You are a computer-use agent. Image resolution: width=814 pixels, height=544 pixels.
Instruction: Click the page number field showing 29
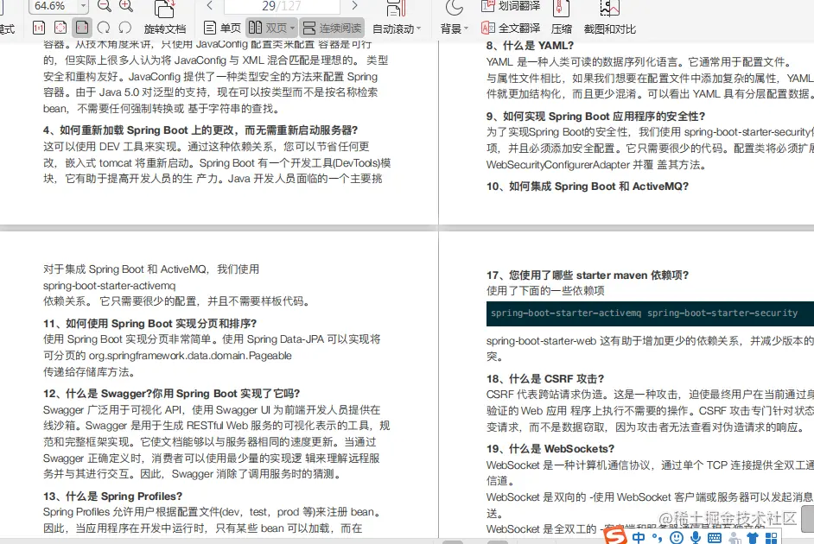click(x=282, y=6)
